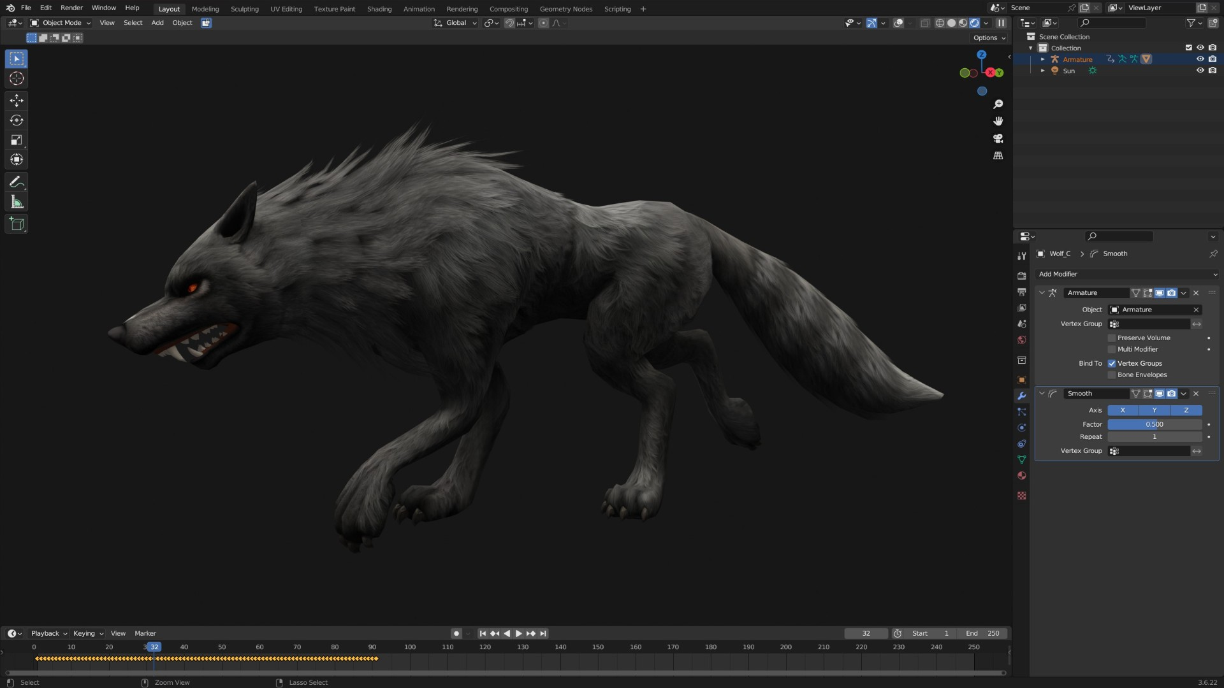Switch to the Sculpting workspace tab
This screenshot has width=1224, height=688.
point(245,9)
